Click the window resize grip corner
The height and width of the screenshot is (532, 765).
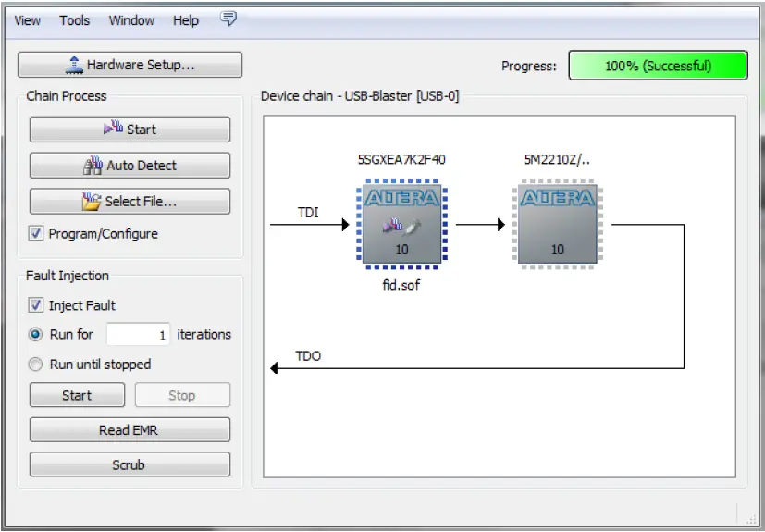click(752, 518)
